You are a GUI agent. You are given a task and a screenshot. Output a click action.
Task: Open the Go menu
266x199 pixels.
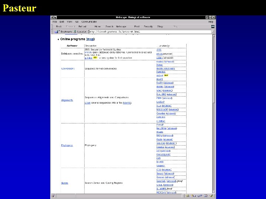pos(77,22)
